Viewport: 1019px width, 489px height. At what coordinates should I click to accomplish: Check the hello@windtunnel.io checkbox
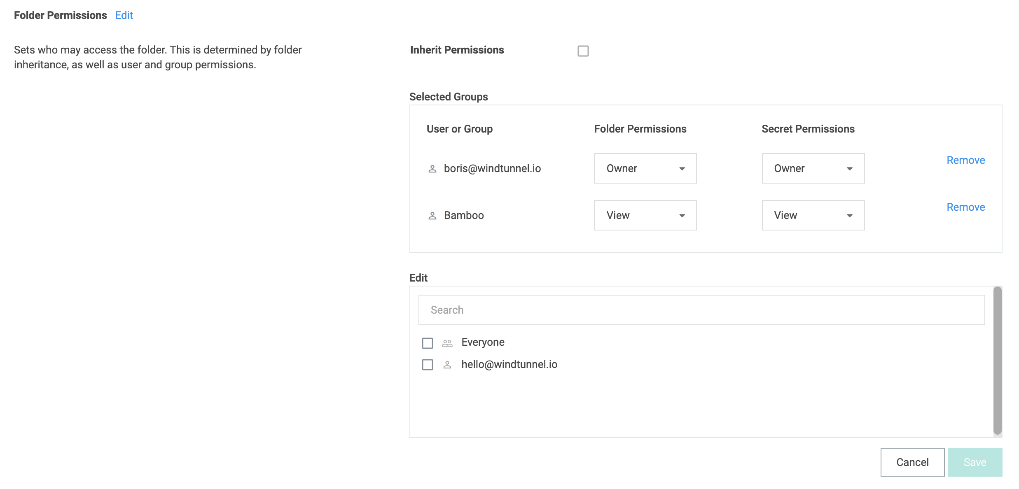[x=428, y=365]
